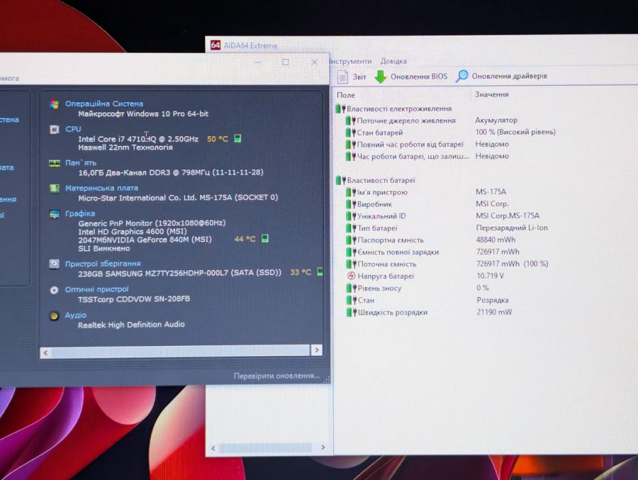Click the CPU temperature indicator icon

(x=237, y=138)
